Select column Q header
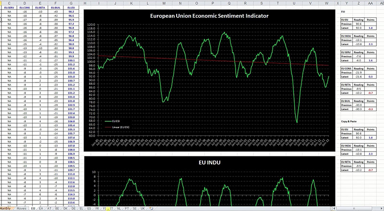384x211 pixels. 229,3
